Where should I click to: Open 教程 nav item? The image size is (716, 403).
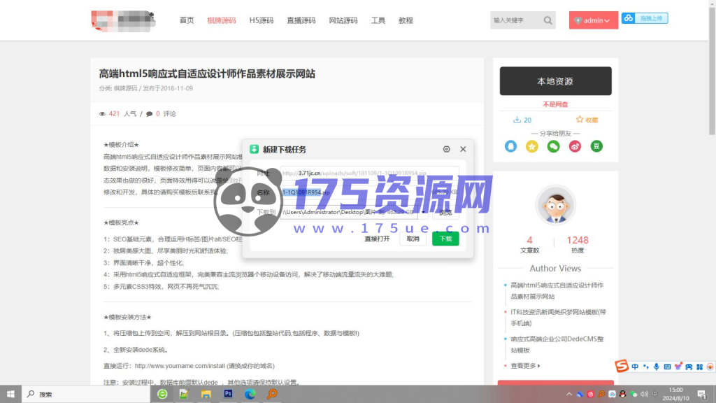(x=406, y=20)
